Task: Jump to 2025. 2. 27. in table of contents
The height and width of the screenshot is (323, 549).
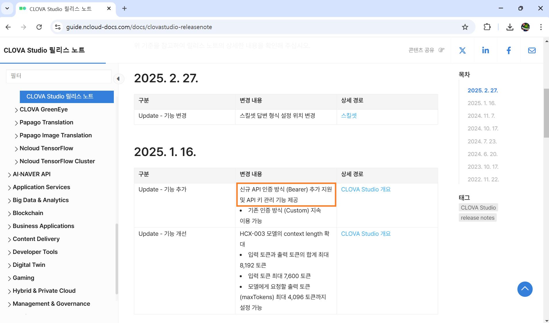Action: [x=483, y=90]
